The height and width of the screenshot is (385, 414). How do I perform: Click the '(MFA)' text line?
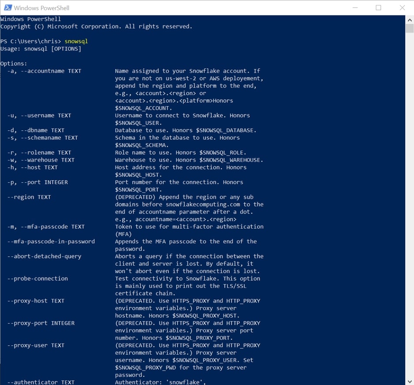click(x=123, y=234)
